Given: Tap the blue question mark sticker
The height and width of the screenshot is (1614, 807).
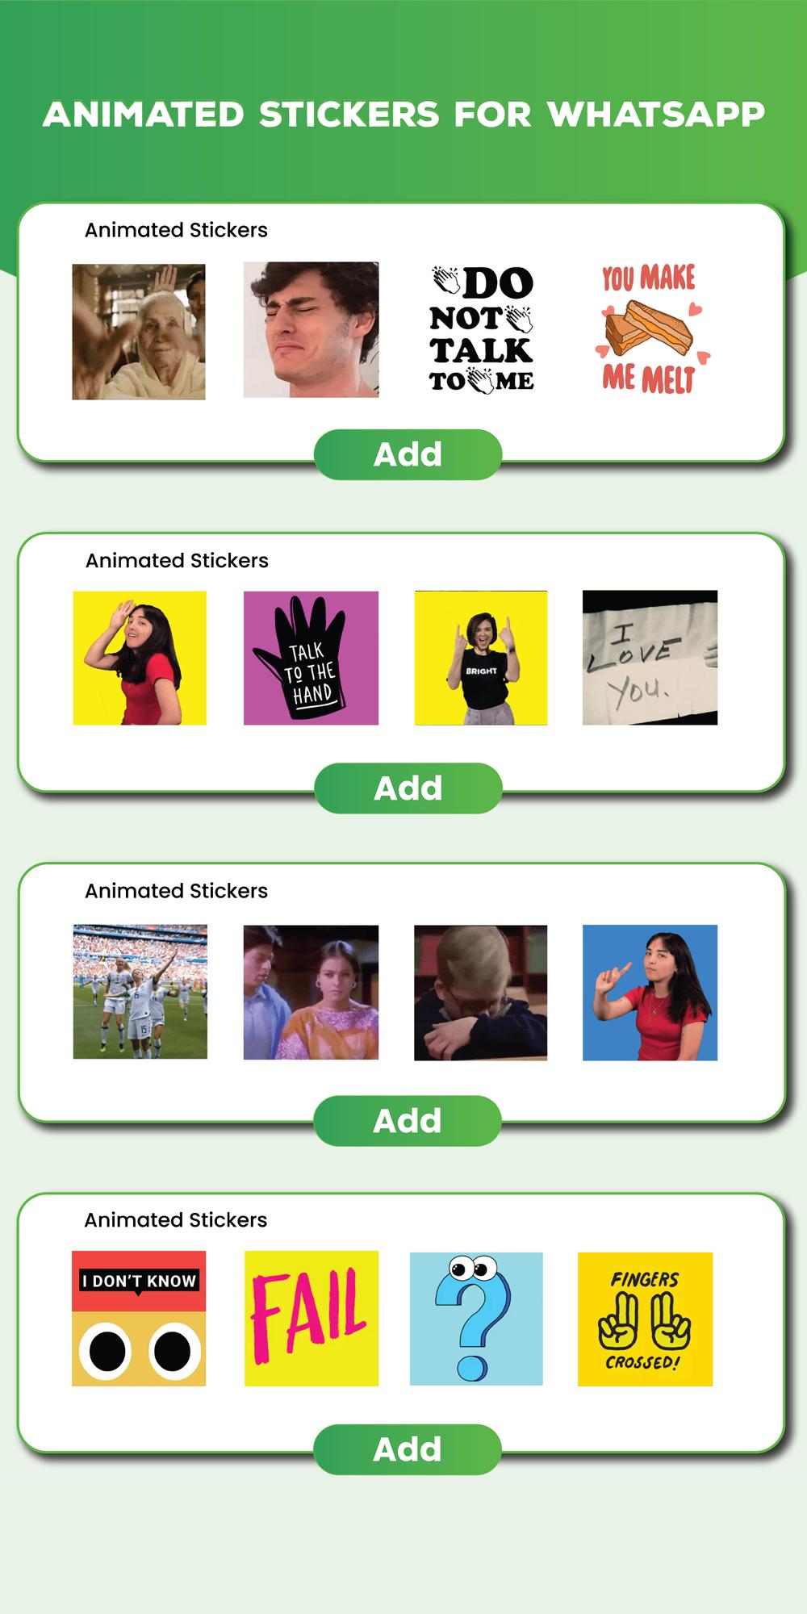Looking at the screenshot, I should click(x=476, y=1319).
